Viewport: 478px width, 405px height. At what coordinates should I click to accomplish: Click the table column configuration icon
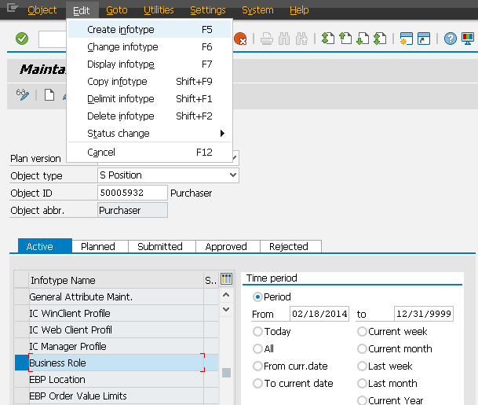pos(226,279)
